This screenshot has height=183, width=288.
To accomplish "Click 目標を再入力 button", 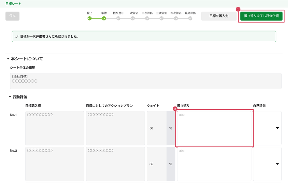I will pos(219,16).
